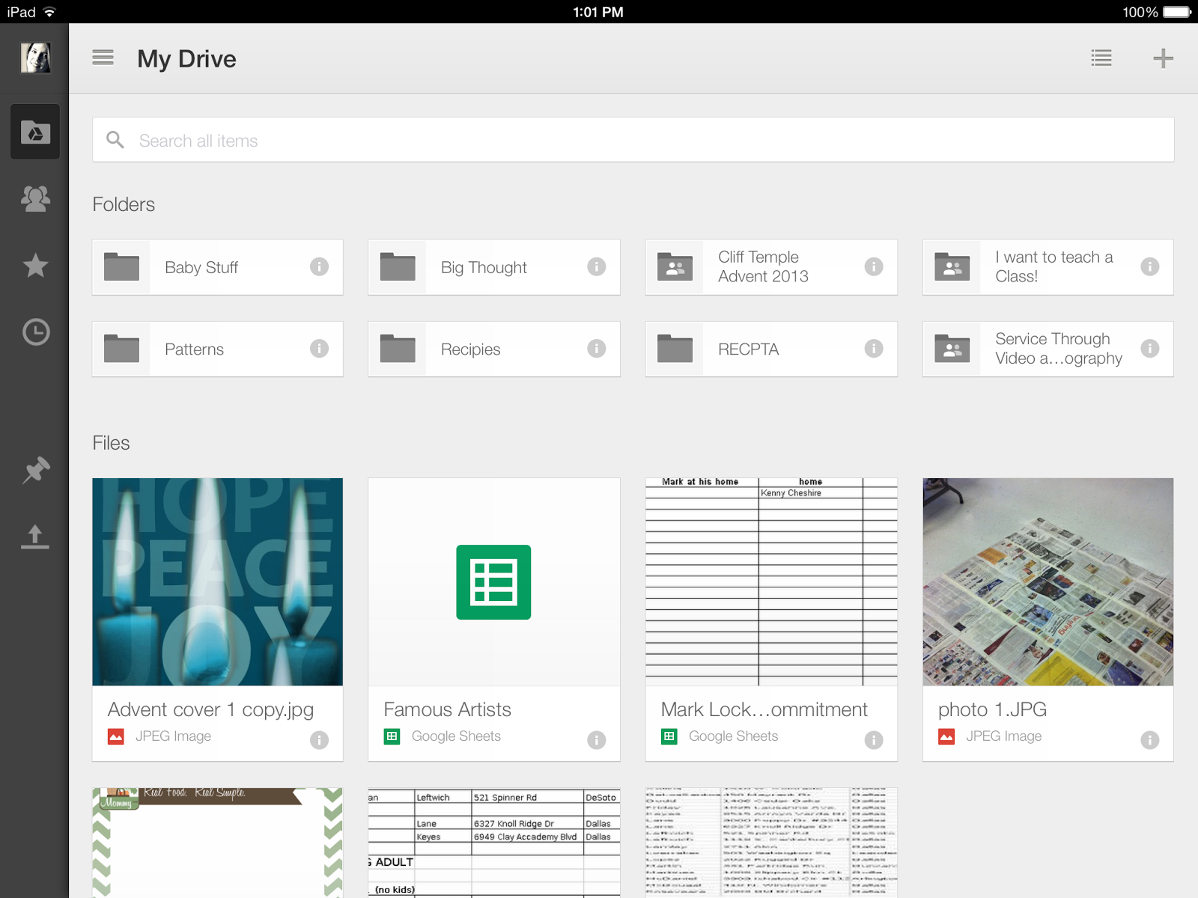Click the search magnifier icon
Viewport: 1198px width, 898px height.
point(115,140)
